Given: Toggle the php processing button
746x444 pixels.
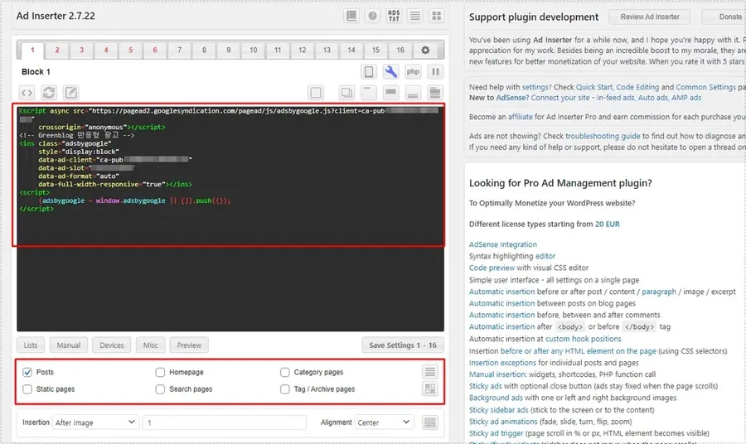Looking at the screenshot, I should click(x=413, y=72).
